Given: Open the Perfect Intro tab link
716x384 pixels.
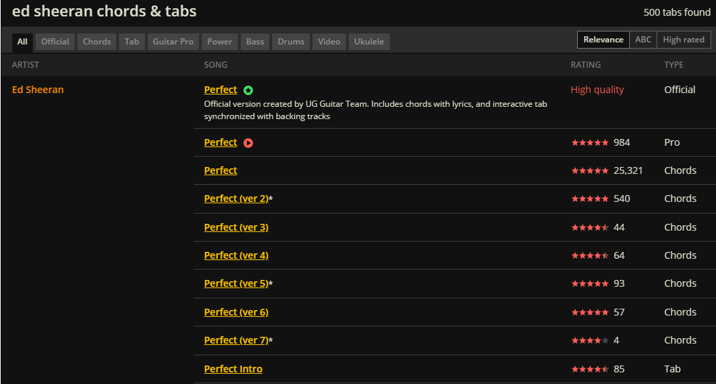Looking at the screenshot, I should click(233, 370).
